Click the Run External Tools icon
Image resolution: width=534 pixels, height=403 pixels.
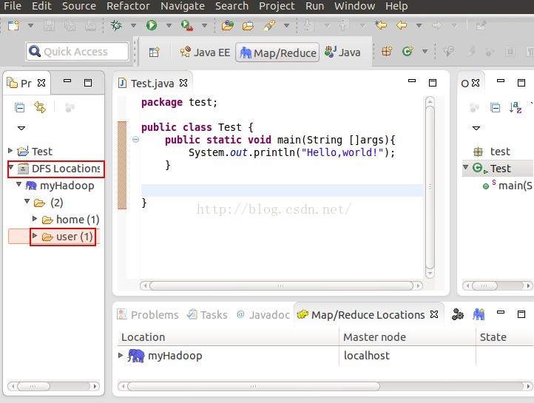(187, 26)
